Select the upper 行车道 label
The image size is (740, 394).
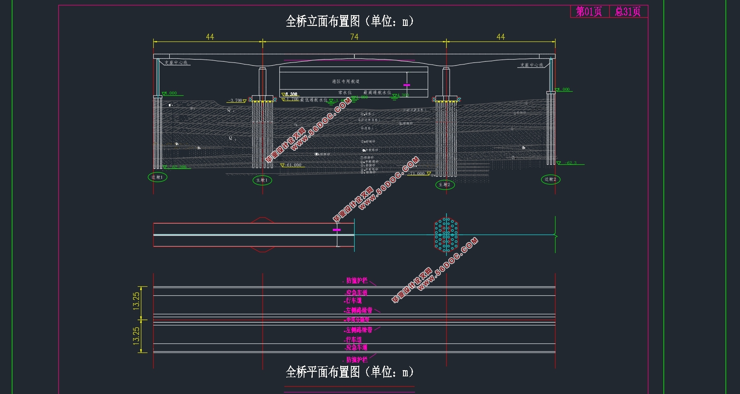pyautogui.click(x=353, y=301)
